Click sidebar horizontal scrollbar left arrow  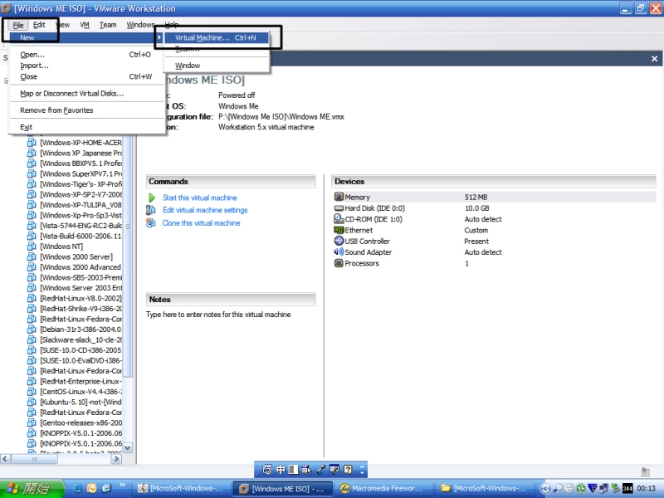[x=6, y=459]
